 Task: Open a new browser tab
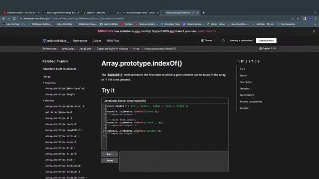(203, 13)
